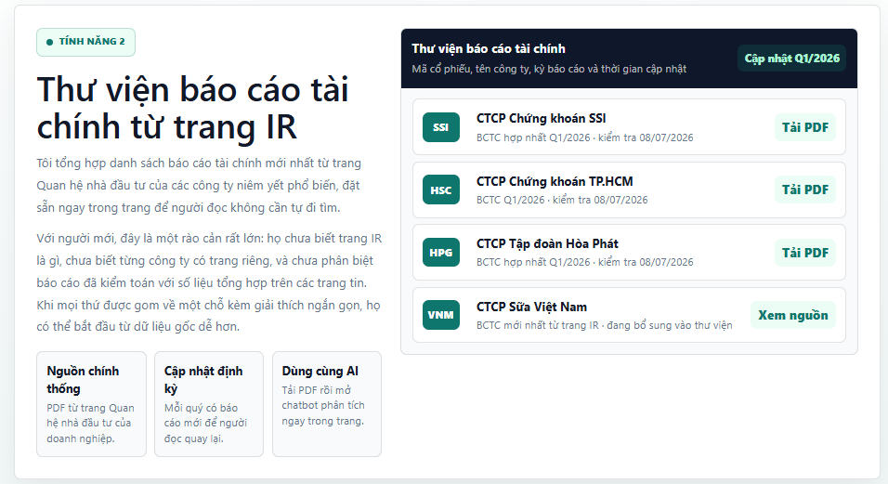Click text Mỗi quý có báo cáo mới
Screen dimensions: 888x484
pos(205,423)
